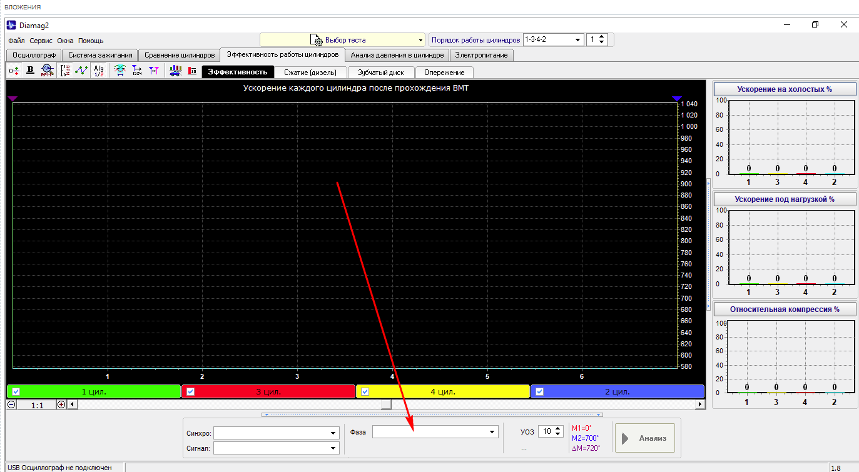Click the blue 2 цил. color bar
Image resolution: width=859 pixels, height=472 pixels.
pyautogui.click(x=618, y=392)
